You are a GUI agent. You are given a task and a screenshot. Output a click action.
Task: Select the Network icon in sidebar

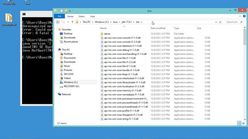tap(59, 94)
